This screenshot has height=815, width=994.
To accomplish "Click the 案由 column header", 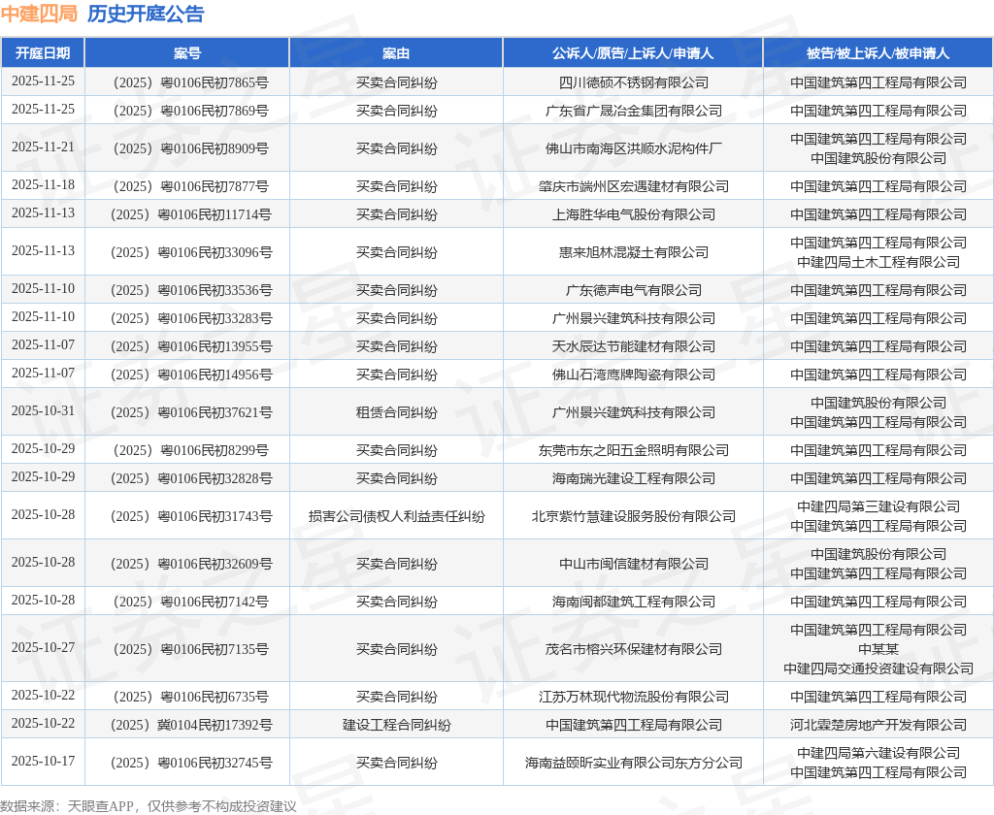I will tap(396, 53).
